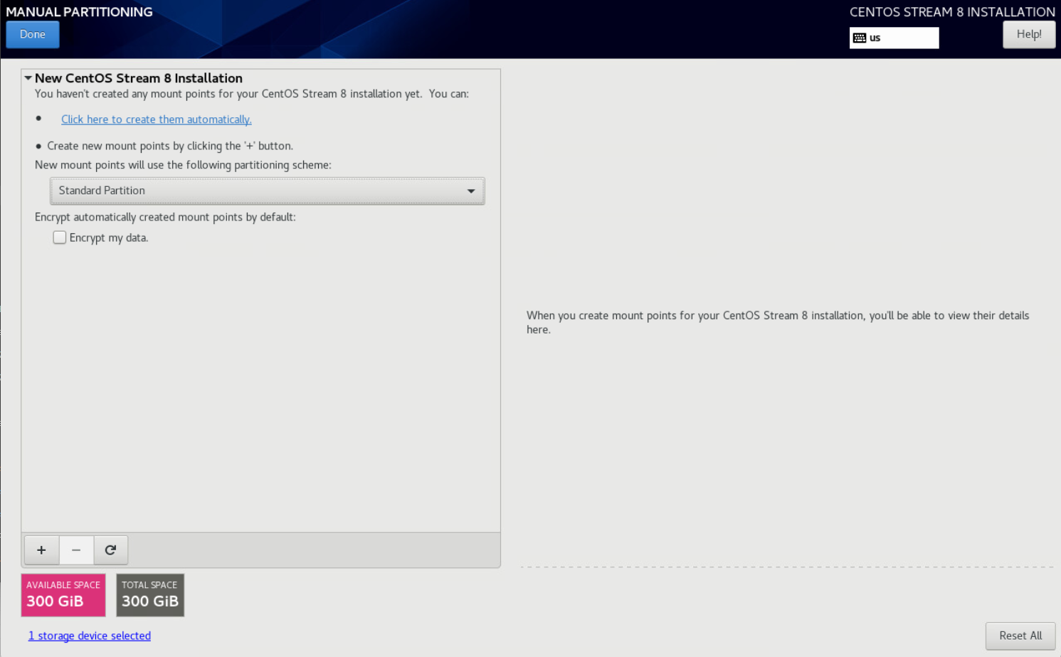Enable the Encrypt my data checkbox
Viewport: 1061px width, 657px height.
[x=60, y=237]
